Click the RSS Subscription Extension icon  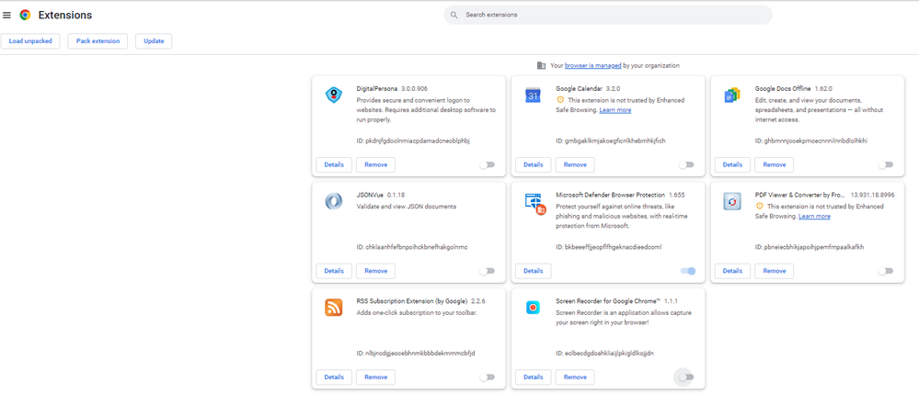(x=334, y=307)
